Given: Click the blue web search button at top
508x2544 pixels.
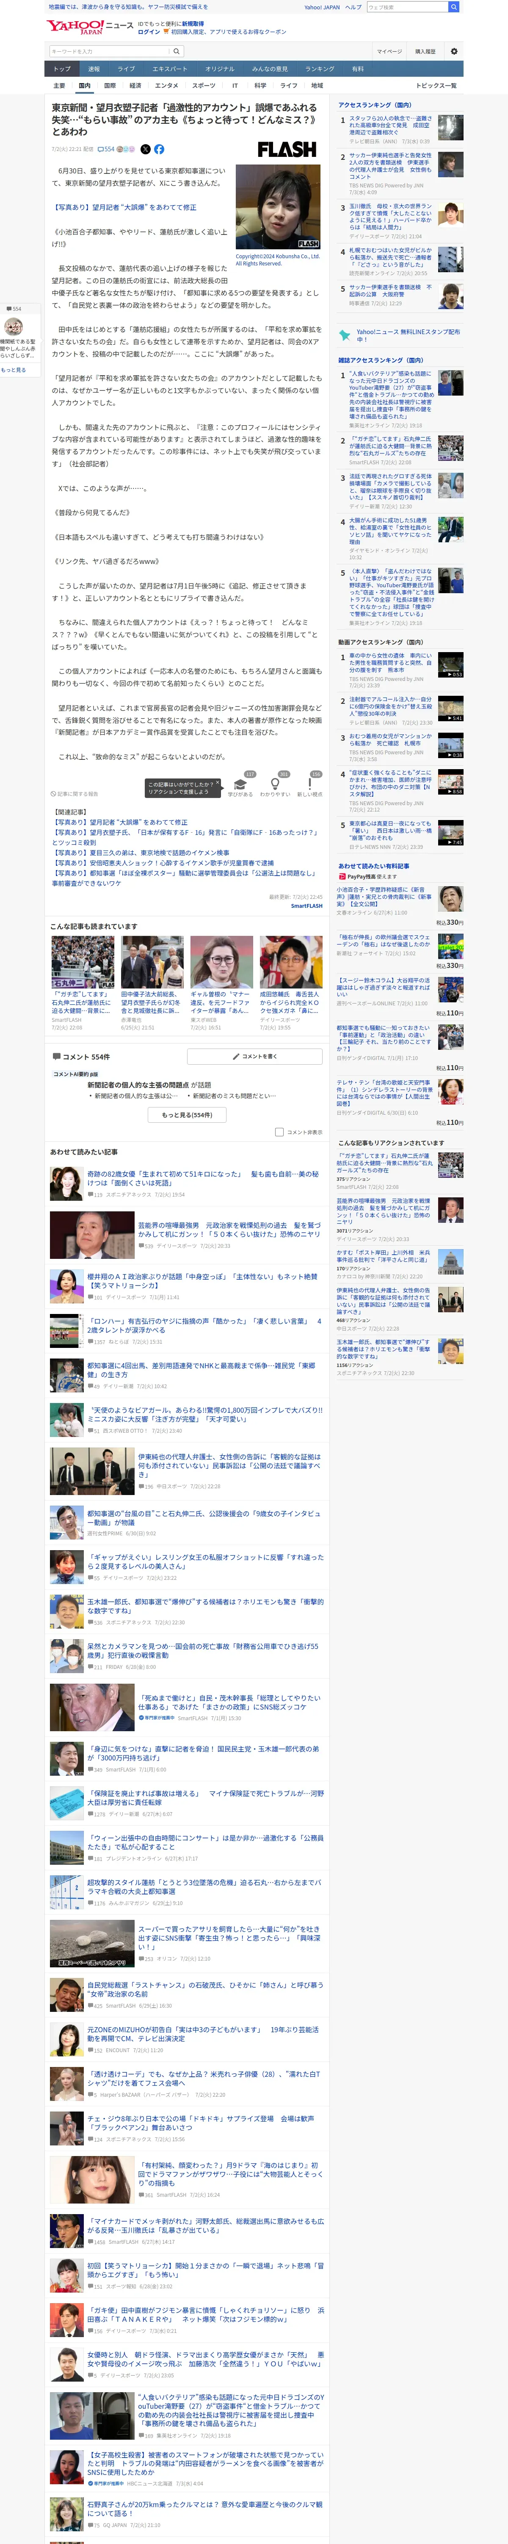Looking at the screenshot, I should click(x=454, y=7).
